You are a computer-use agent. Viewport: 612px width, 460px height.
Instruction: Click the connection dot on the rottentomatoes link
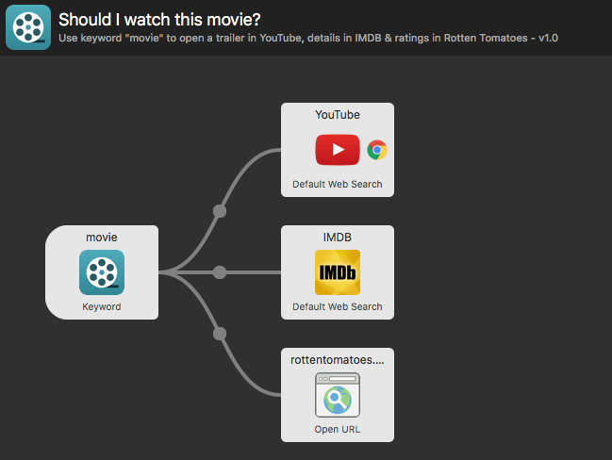point(220,334)
